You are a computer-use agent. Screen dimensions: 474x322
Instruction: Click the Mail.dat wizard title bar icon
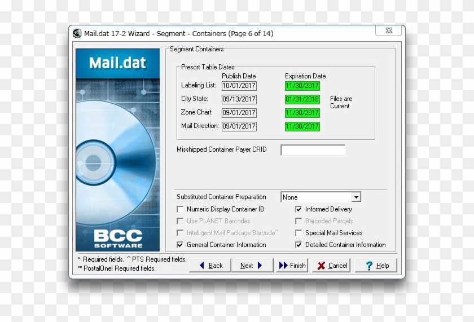(77, 33)
